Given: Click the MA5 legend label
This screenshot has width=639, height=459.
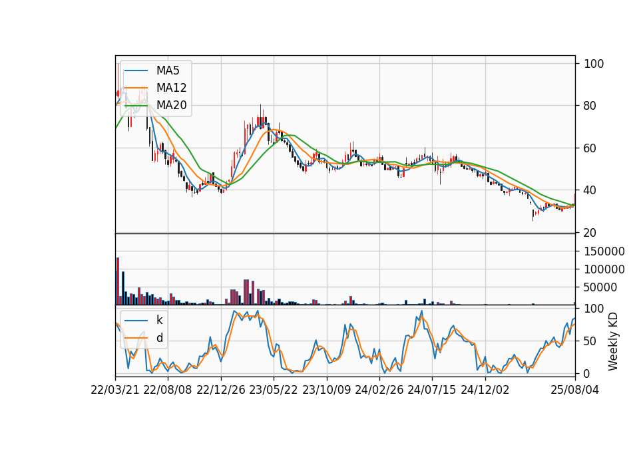Looking at the screenshot, I should click(x=168, y=71).
